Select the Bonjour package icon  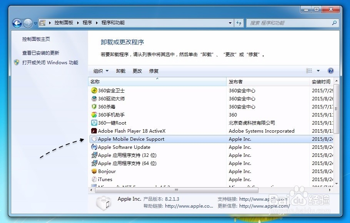[x=94, y=171]
